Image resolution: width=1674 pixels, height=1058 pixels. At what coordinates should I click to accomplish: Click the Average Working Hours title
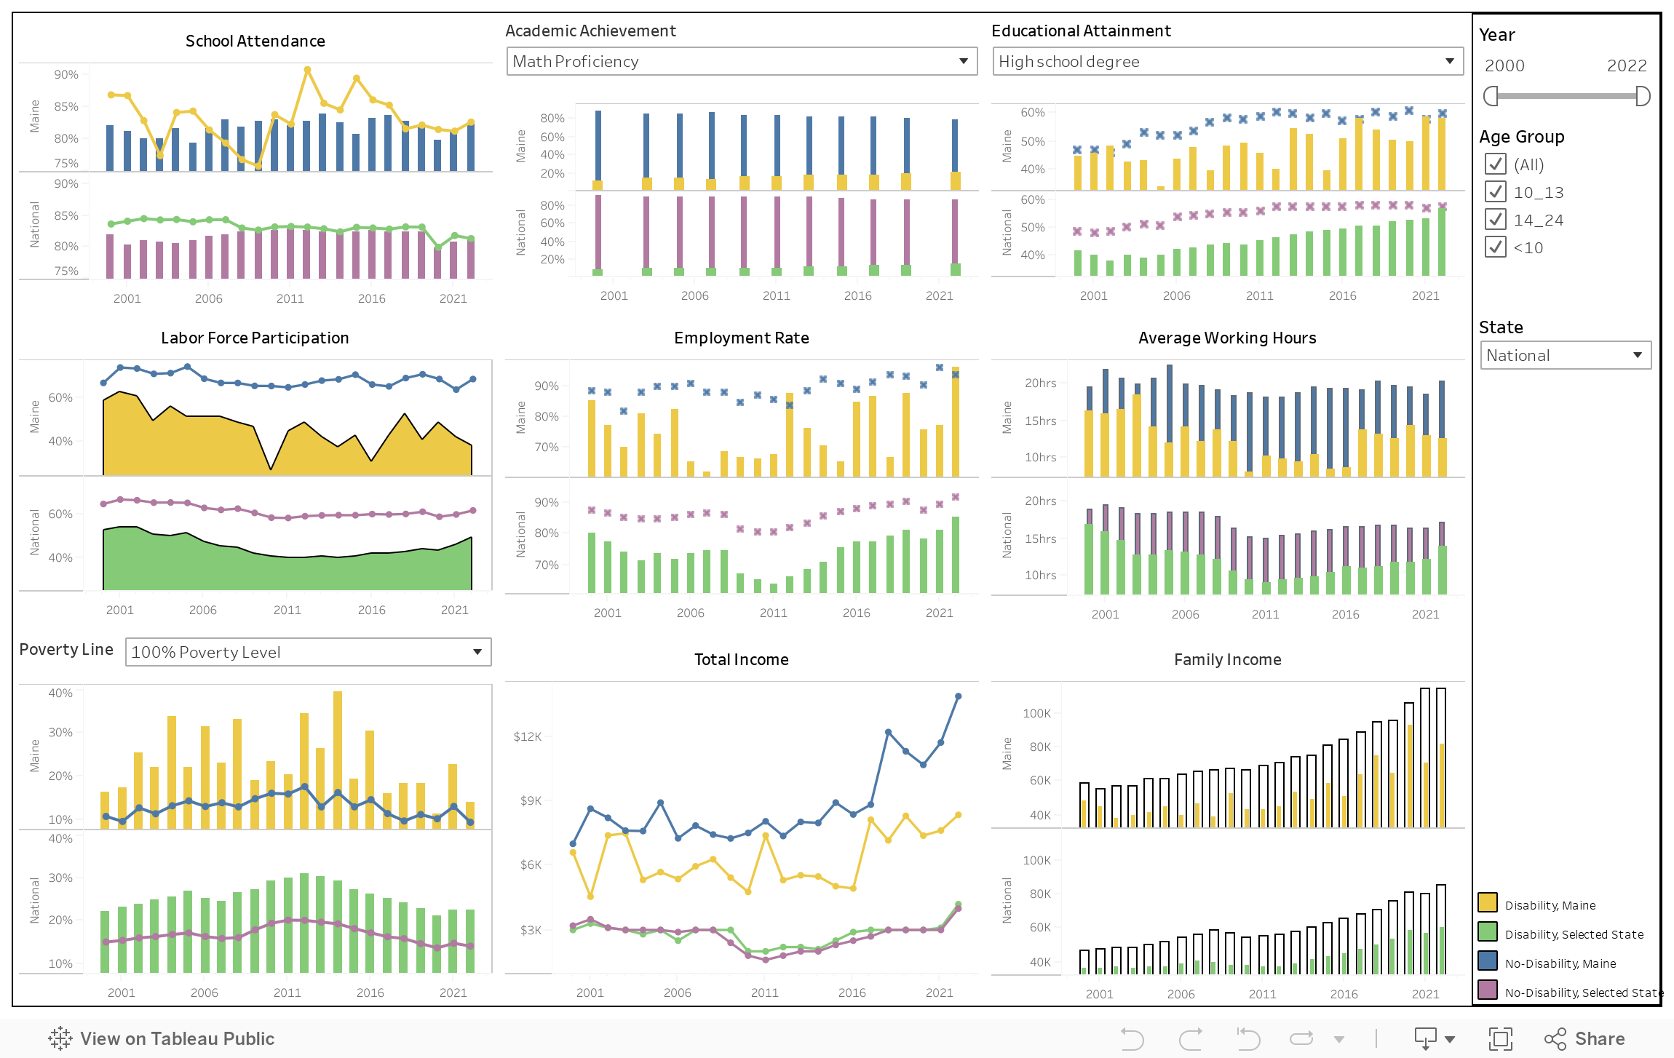(x=1228, y=338)
